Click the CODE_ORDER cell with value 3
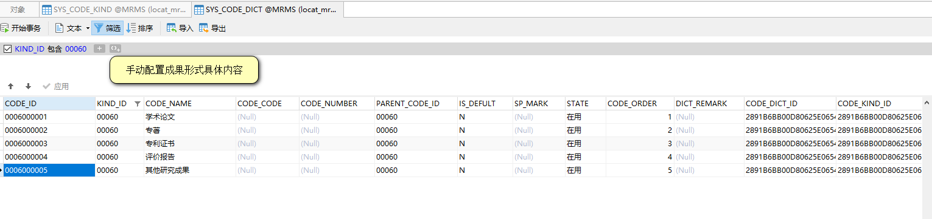 (x=640, y=143)
